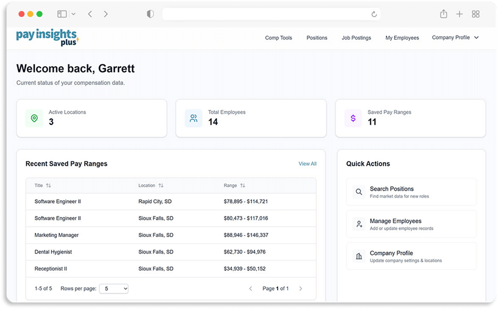Click the Active Locations pin icon
The width and height of the screenshot is (498, 309).
pyautogui.click(x=34, y=118)
